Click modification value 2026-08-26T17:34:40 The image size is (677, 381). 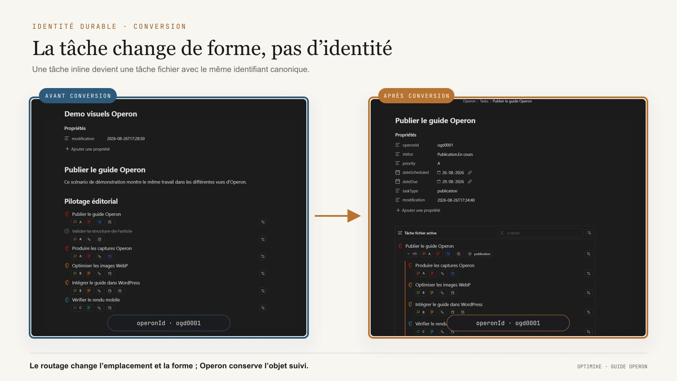pyautogui.click(x=456, y=200)
